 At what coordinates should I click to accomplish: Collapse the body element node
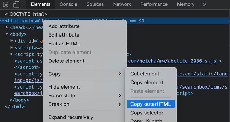7,34
